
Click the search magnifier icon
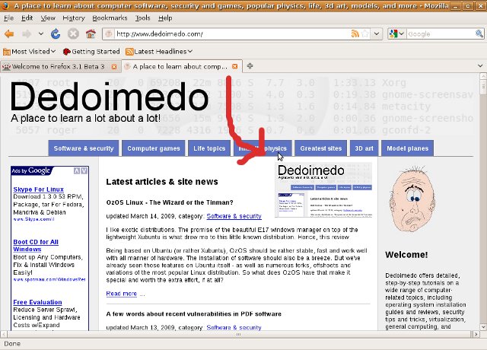[x=479, y=33]
